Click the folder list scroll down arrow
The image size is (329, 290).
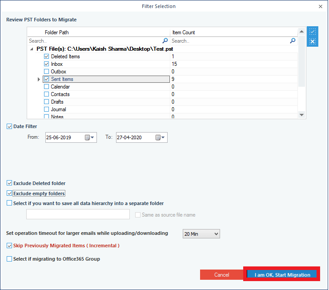[301, 115]
